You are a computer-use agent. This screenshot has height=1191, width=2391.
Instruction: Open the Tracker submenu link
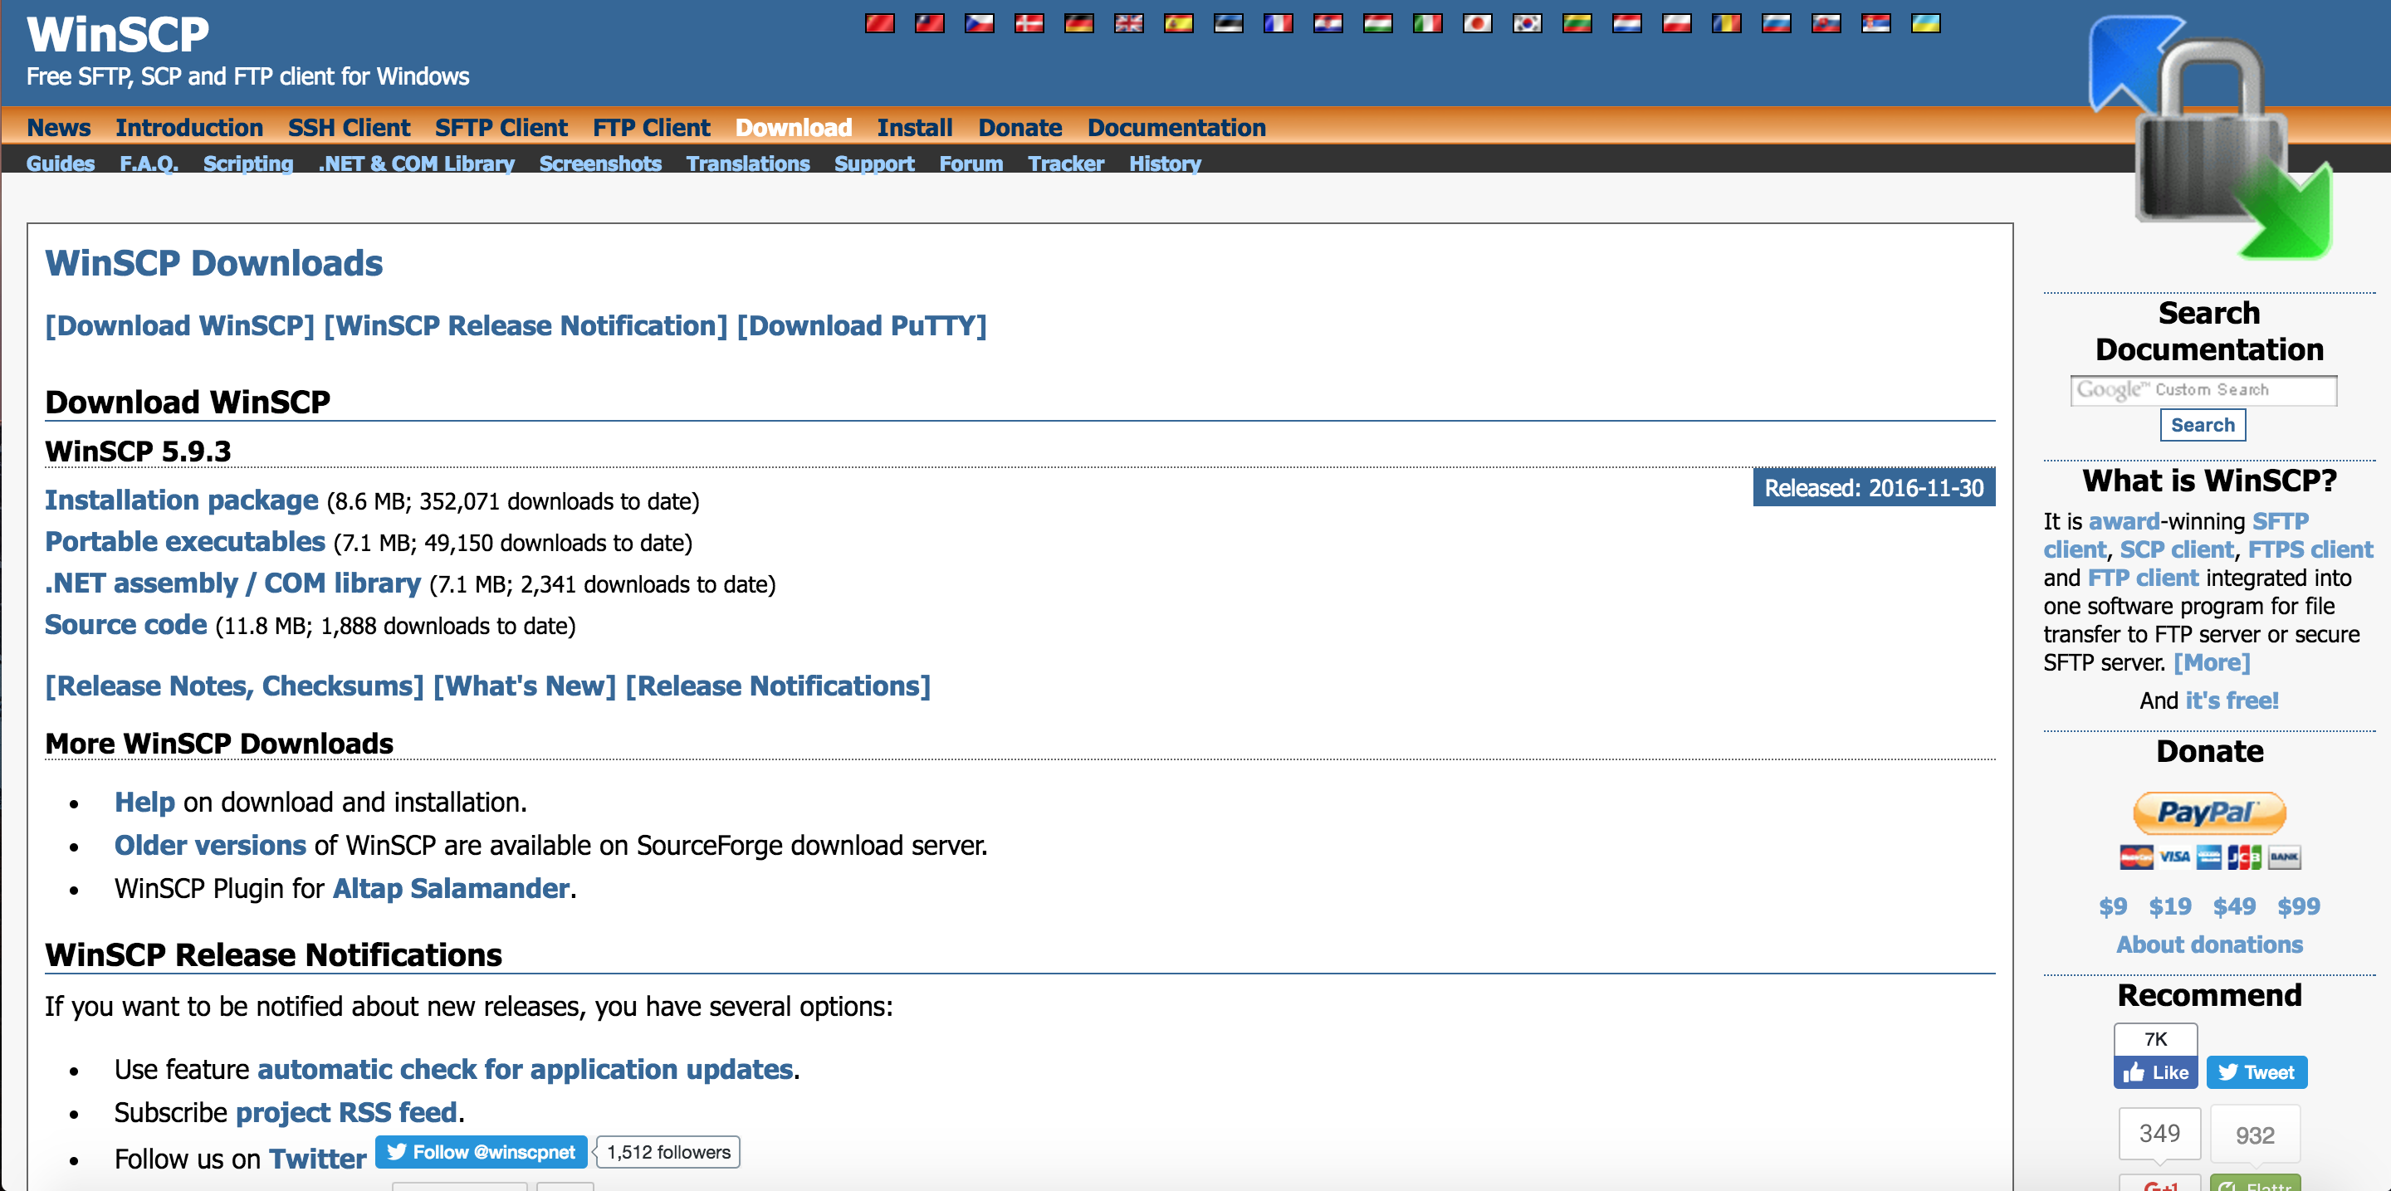pos(1067,164)
